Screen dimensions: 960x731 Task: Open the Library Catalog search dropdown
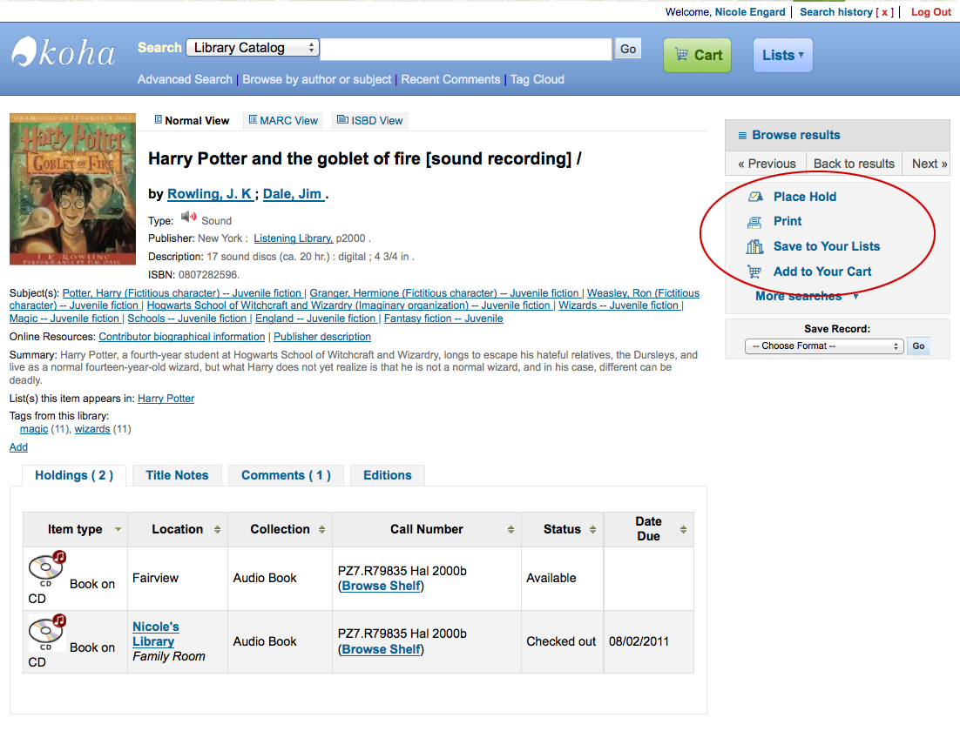(x=253, y=48)
